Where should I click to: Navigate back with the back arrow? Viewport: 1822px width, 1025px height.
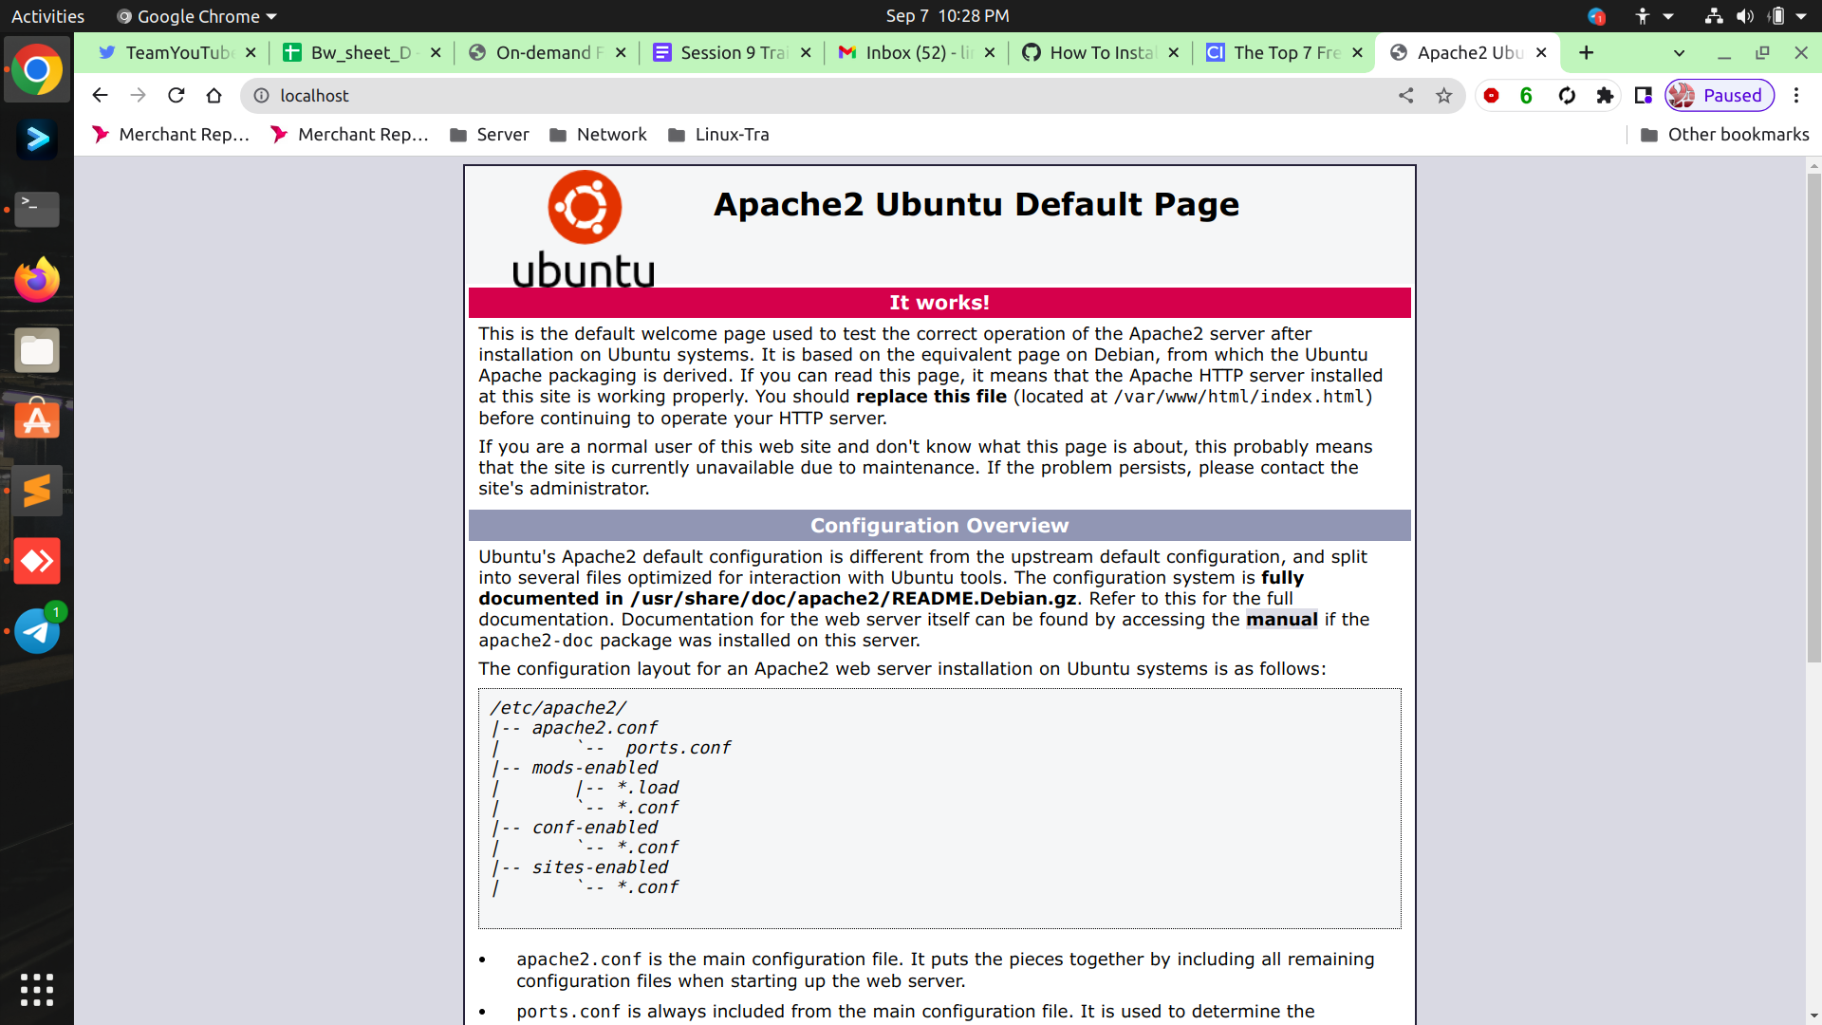tap(100, 95)
